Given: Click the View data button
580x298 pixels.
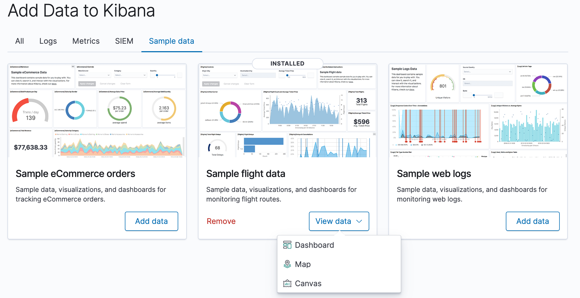Looking at the screenshot, I should tap(339, 221).
